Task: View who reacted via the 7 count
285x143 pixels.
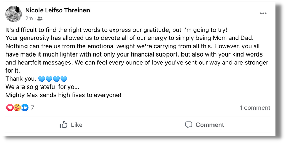Action: (32, 108)
